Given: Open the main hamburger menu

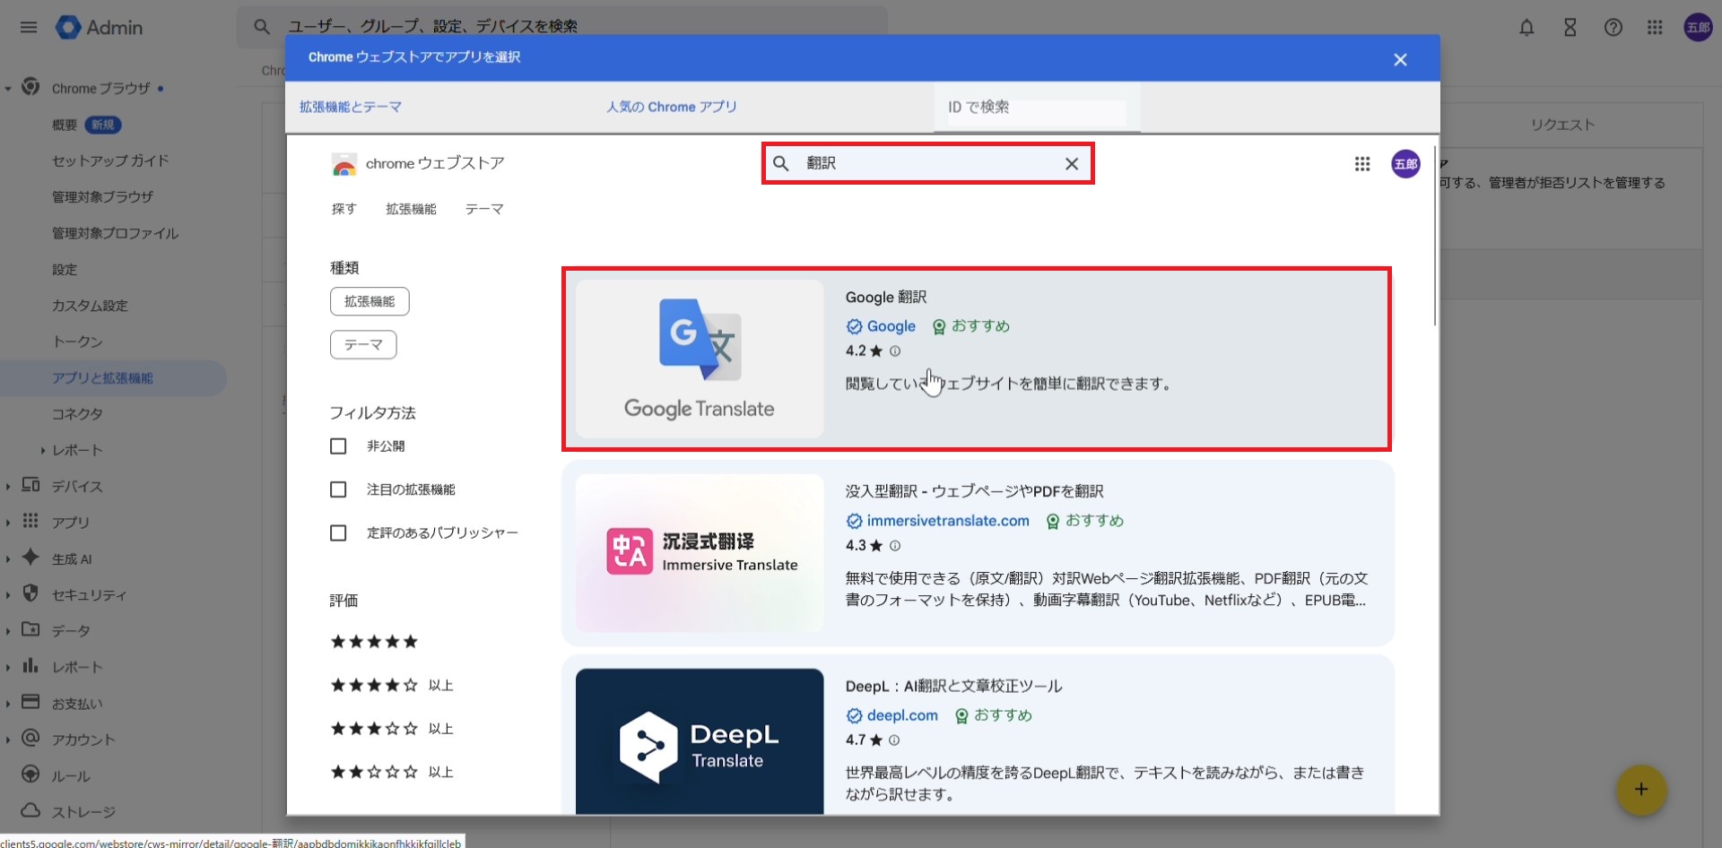Looking at the screenshot, I should [29, 28].
